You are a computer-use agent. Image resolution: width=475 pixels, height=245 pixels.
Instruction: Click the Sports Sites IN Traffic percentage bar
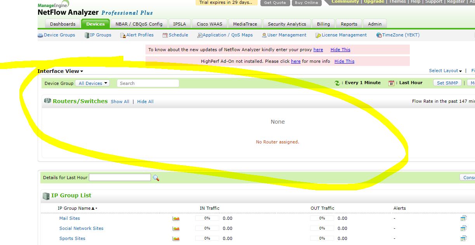click(207, 238)
